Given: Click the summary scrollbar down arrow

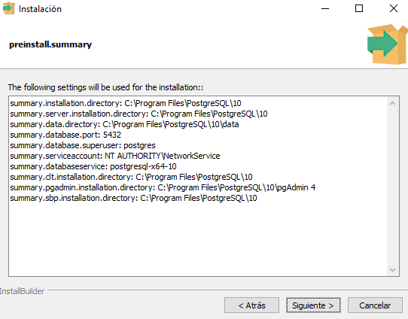Looking at the screenshot, I should point(392,270).
